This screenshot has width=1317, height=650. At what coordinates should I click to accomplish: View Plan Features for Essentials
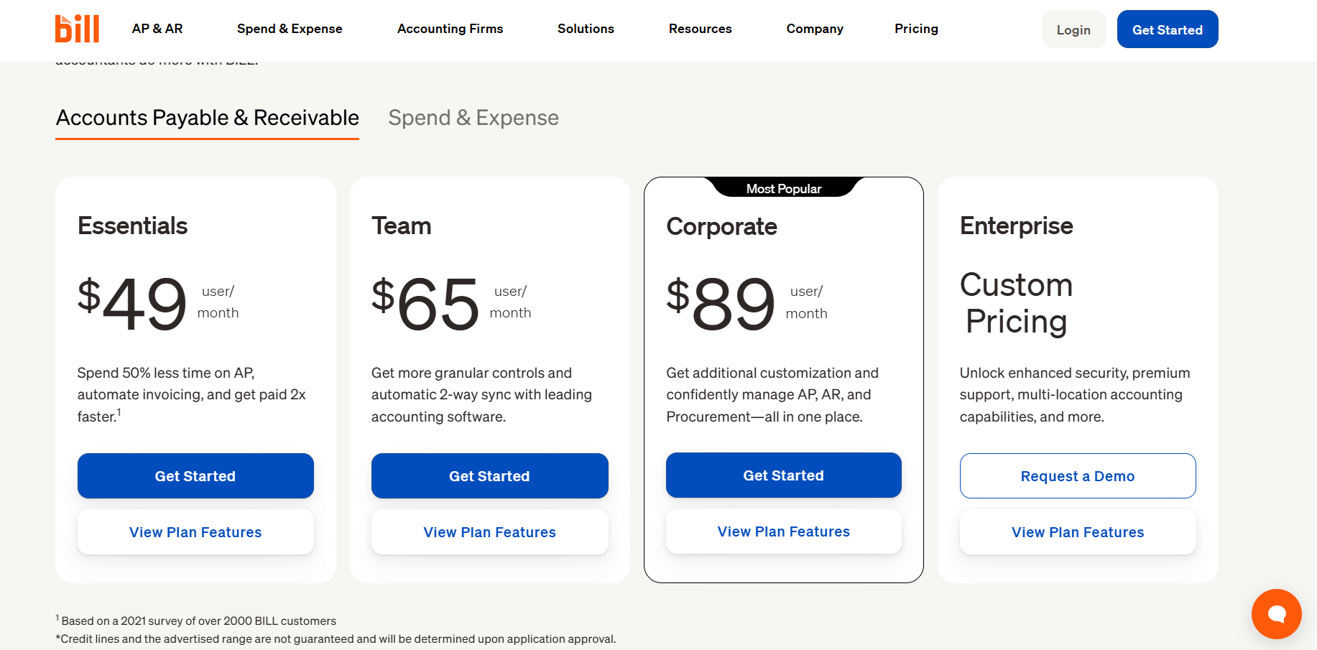(x=195, y=532)
